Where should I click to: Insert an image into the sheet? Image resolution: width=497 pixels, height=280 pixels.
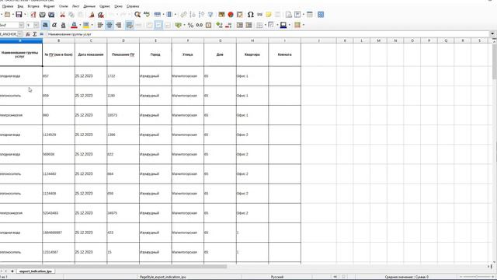click(221, 15)
